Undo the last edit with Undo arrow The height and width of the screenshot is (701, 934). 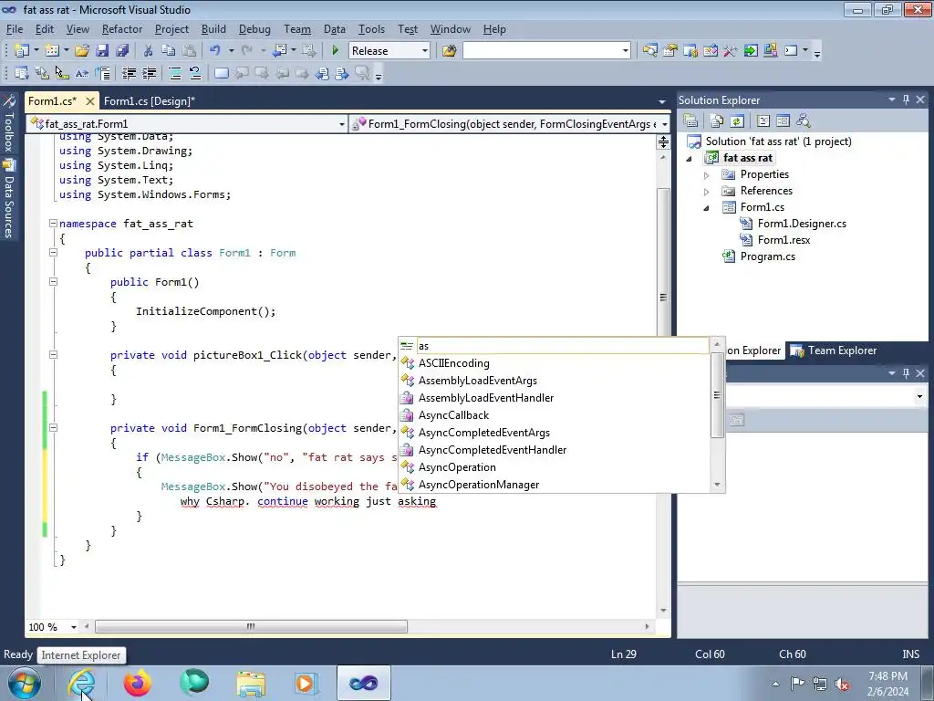tap(215, 51)
